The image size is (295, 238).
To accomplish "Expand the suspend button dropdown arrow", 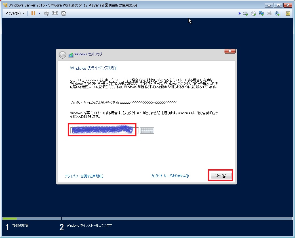I will click(39, 13).
